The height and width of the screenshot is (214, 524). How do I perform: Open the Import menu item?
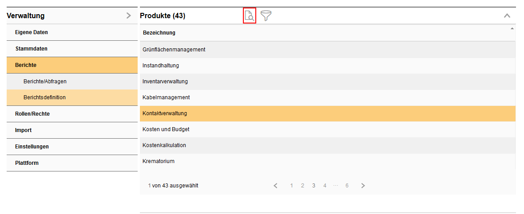click(x=23, y=130)
